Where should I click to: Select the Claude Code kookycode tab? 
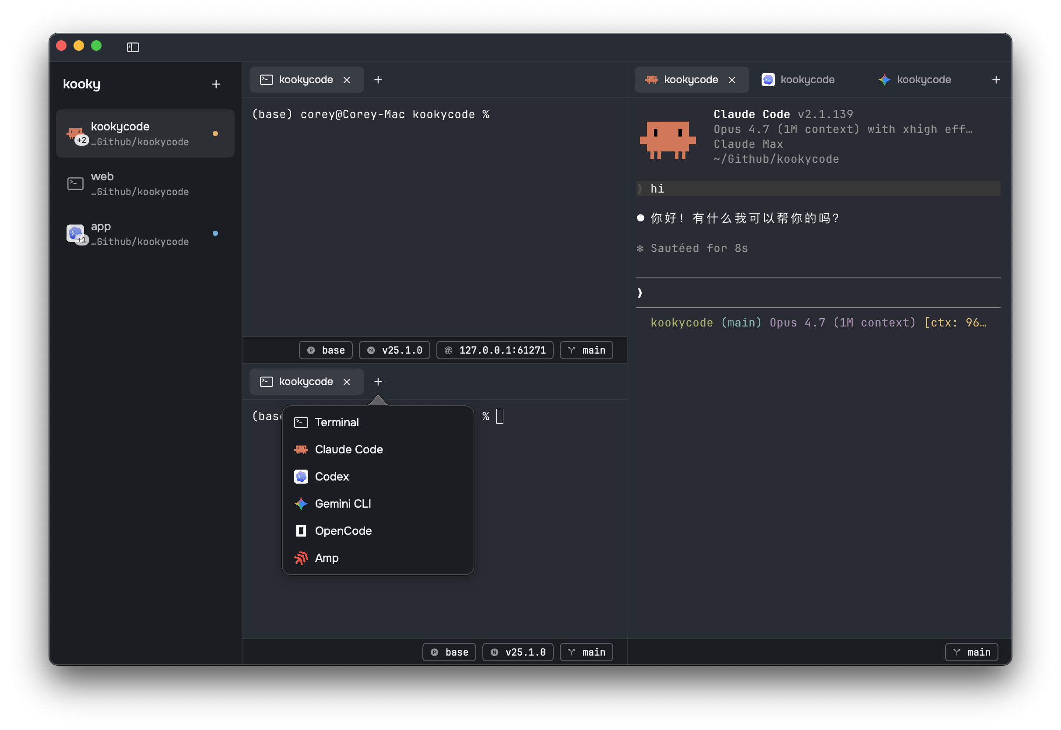pyautogui.click(x=691, y=80)
